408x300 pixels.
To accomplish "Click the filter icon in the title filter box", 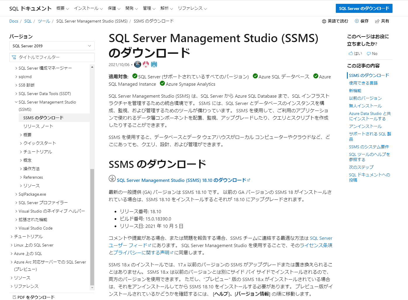I will click(14, 57).
